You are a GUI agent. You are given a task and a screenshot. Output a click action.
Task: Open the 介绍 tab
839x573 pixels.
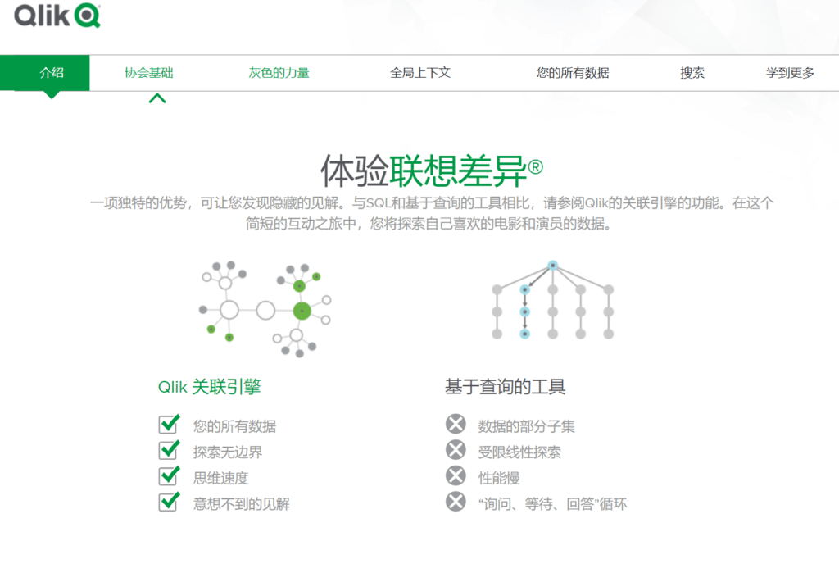pos(52,73)
